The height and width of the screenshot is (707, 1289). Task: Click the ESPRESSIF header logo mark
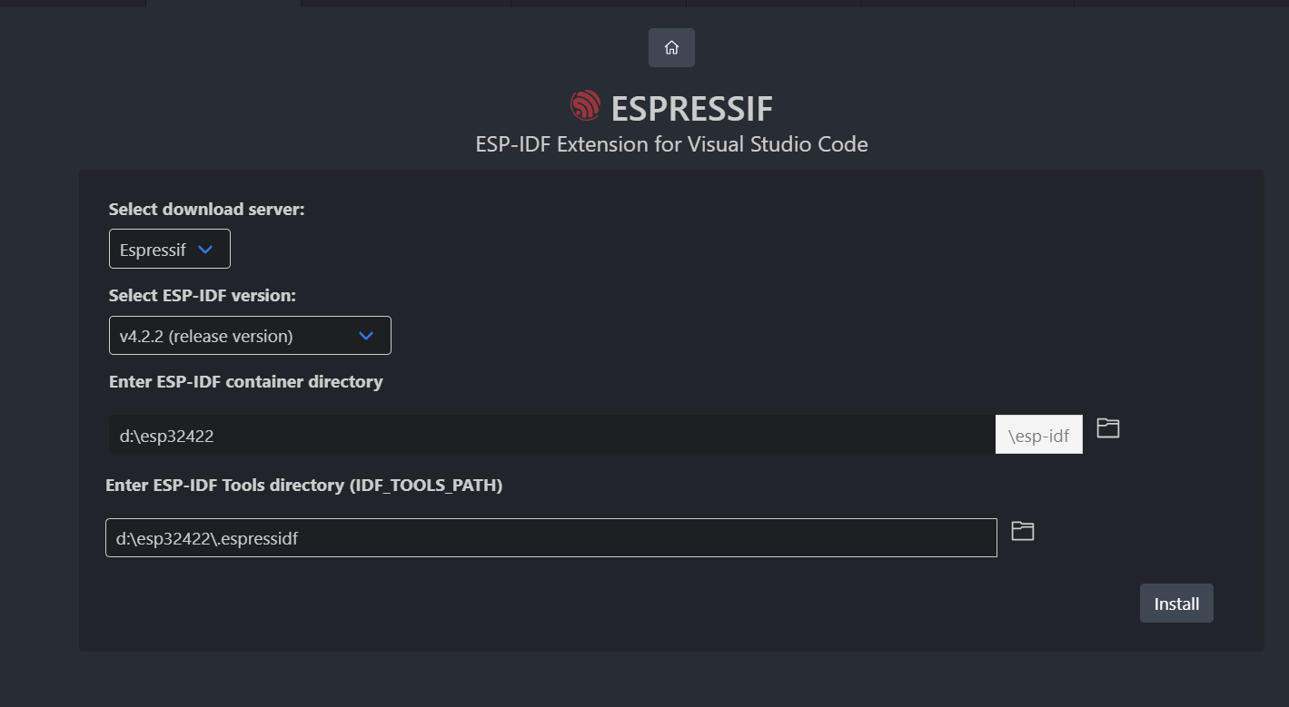[x=585, y=105]
